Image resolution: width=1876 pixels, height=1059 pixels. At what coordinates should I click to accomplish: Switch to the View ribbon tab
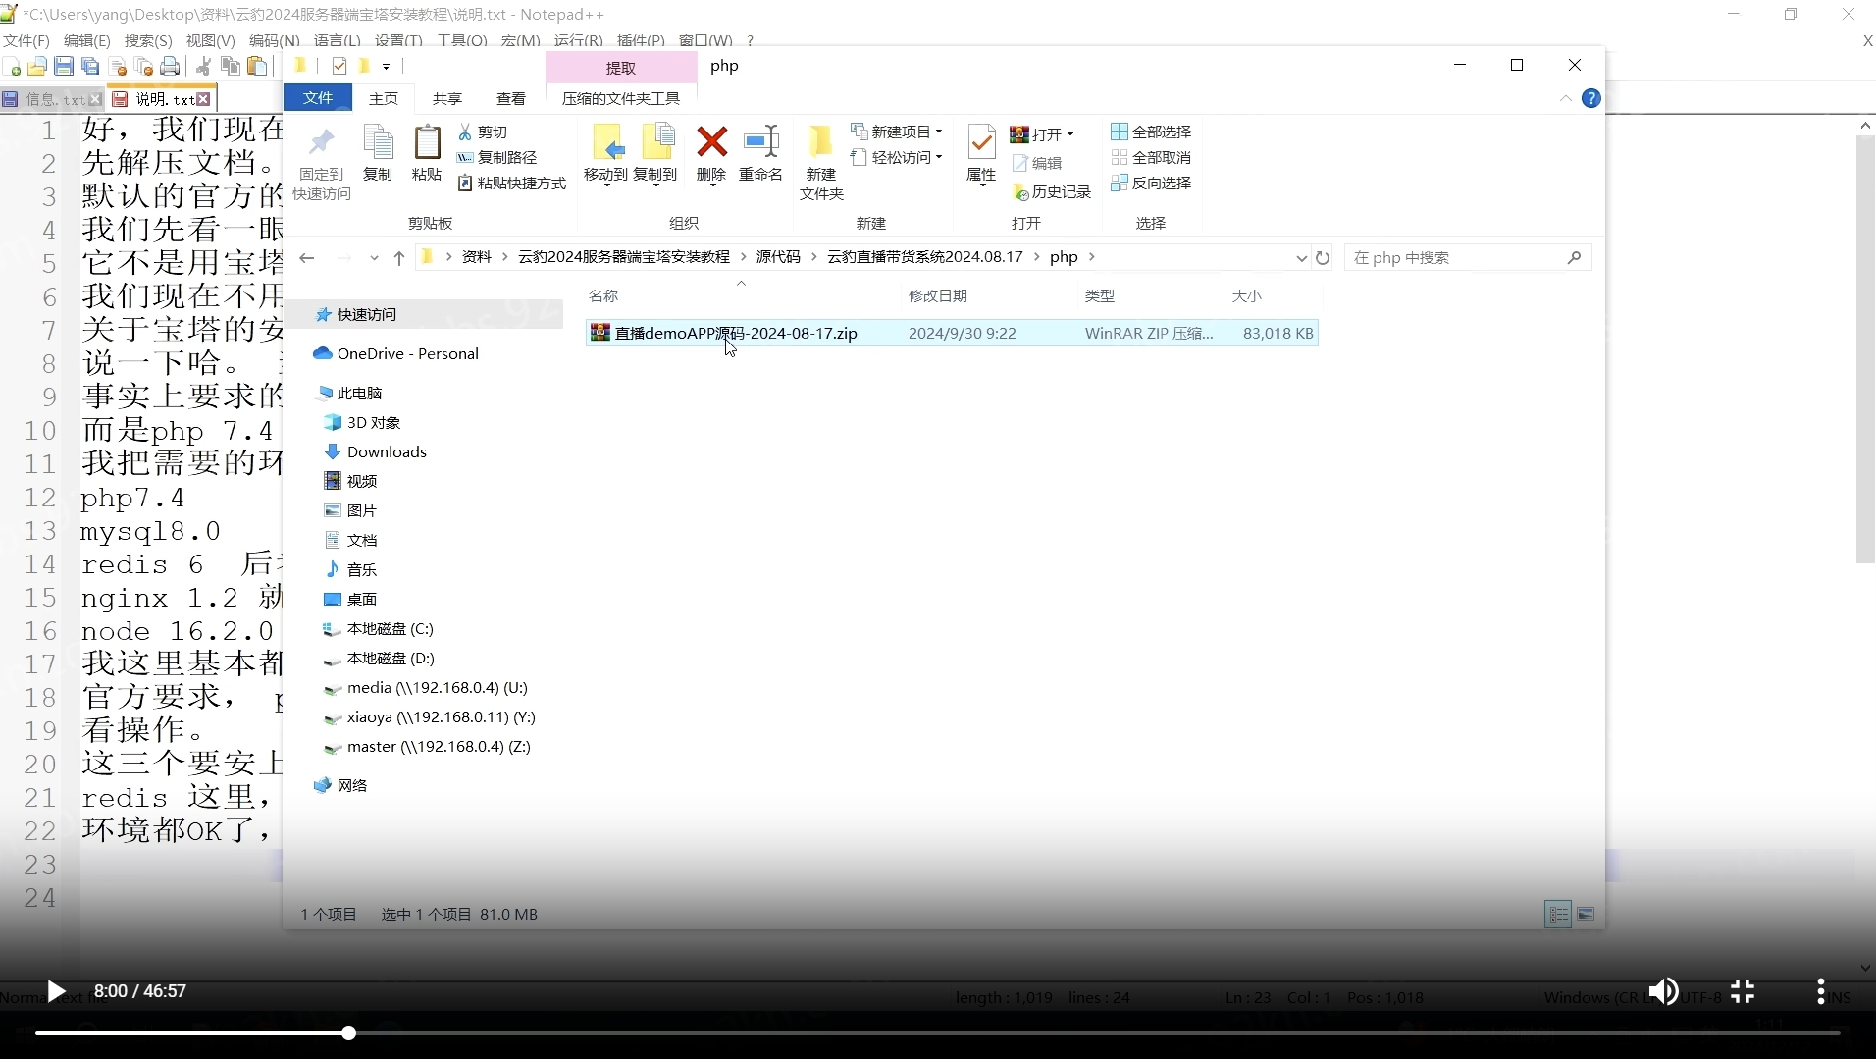[x=511, y=98]
